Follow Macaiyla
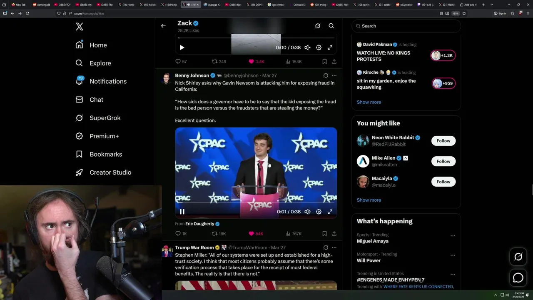 (x=443, y=182)
